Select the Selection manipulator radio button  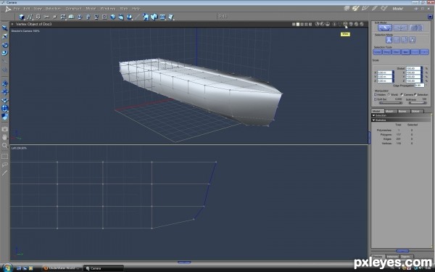[x=415, y=94]
